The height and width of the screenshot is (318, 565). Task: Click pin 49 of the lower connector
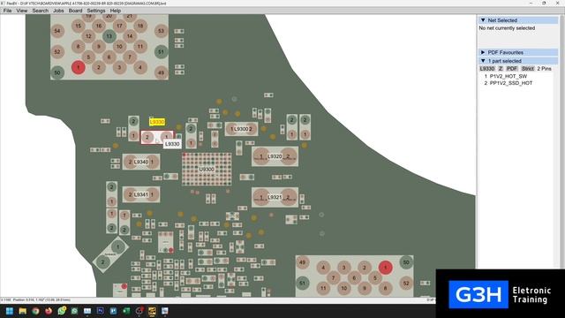pos(302,262)
